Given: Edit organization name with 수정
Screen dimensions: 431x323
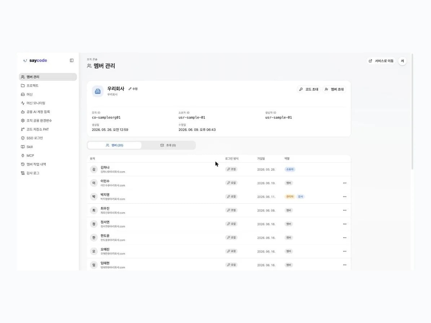Looking at the screenshot, I should 133,89.
